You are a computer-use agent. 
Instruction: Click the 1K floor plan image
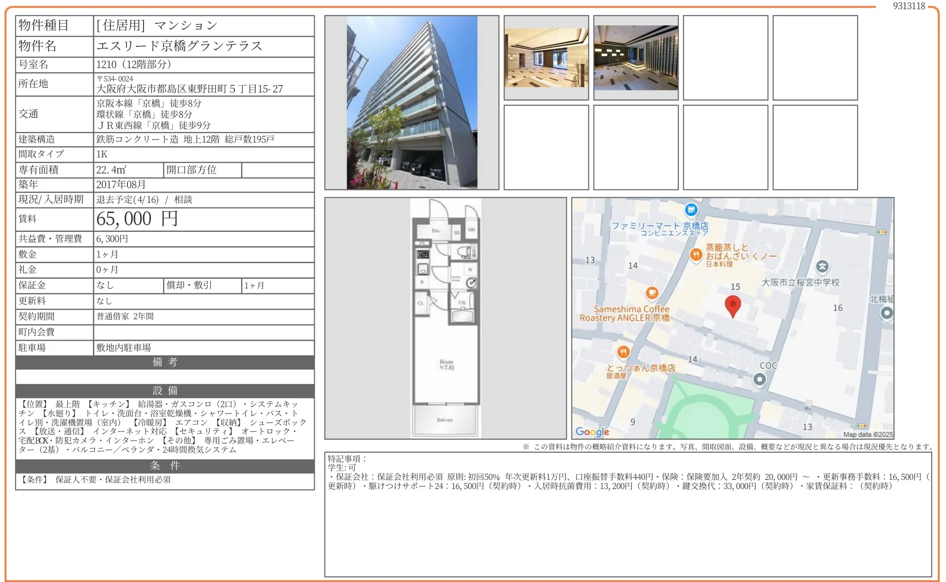tap(445, 318)
